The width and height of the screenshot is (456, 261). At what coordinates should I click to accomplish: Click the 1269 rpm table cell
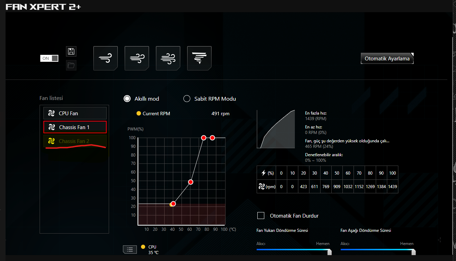(370, 186)
